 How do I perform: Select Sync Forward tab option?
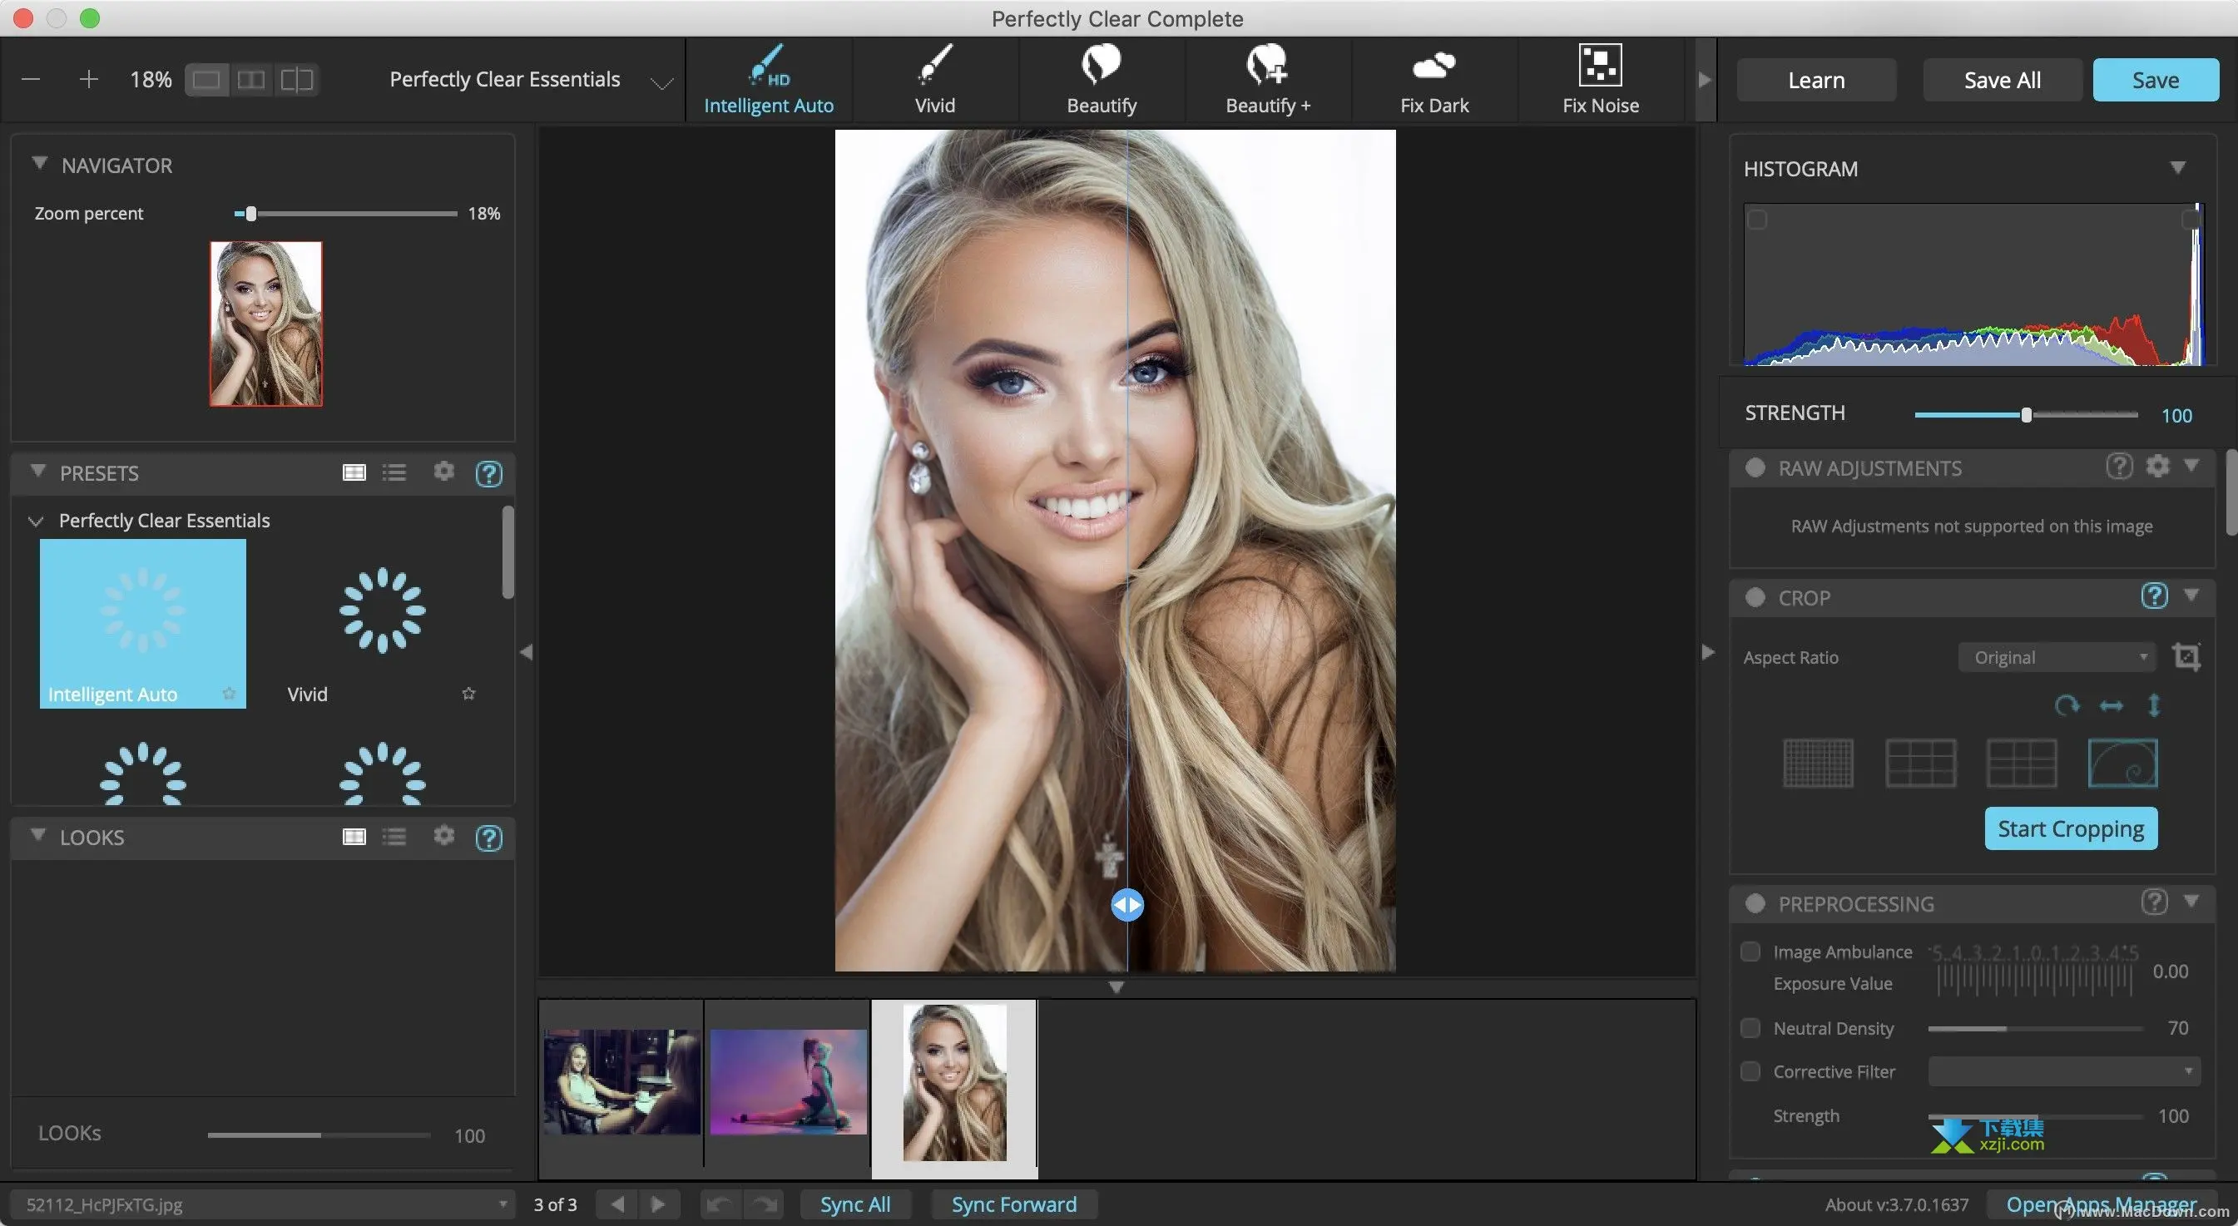pyautogui.click(x=1015, y=1202)
